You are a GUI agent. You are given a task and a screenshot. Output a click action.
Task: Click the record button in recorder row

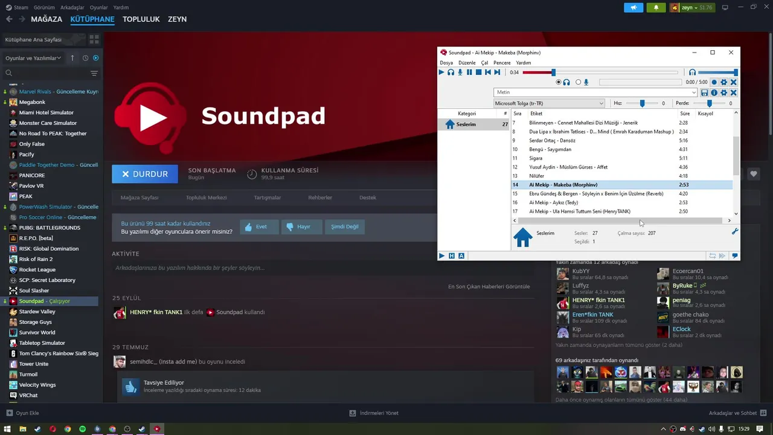pyautogui.click(x=714, y=82)
